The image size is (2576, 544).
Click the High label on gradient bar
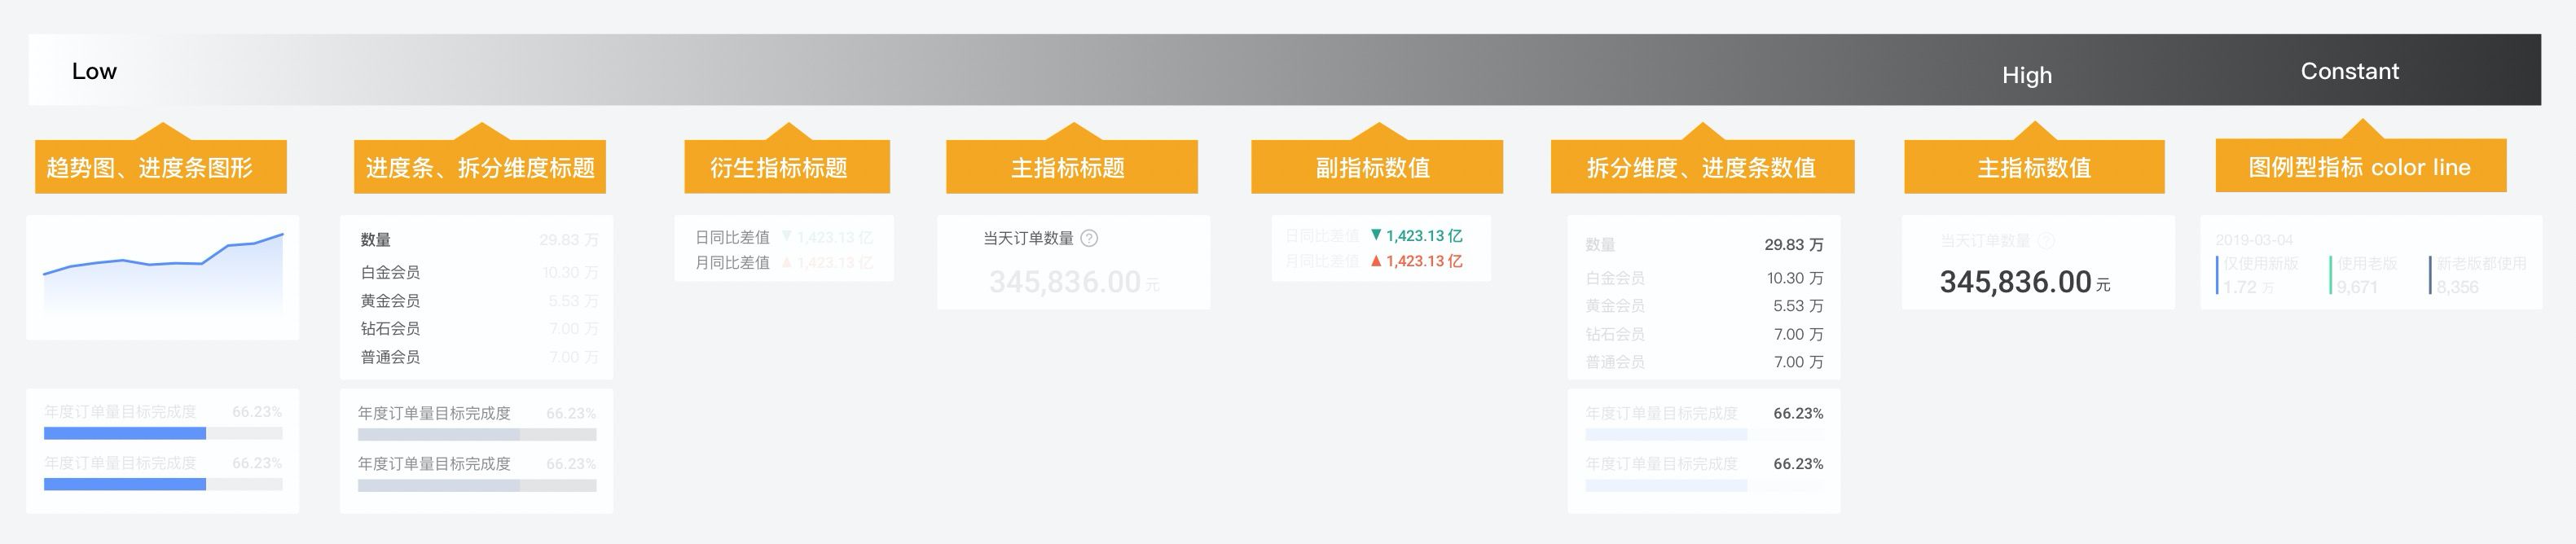(x=2026, y=75)
